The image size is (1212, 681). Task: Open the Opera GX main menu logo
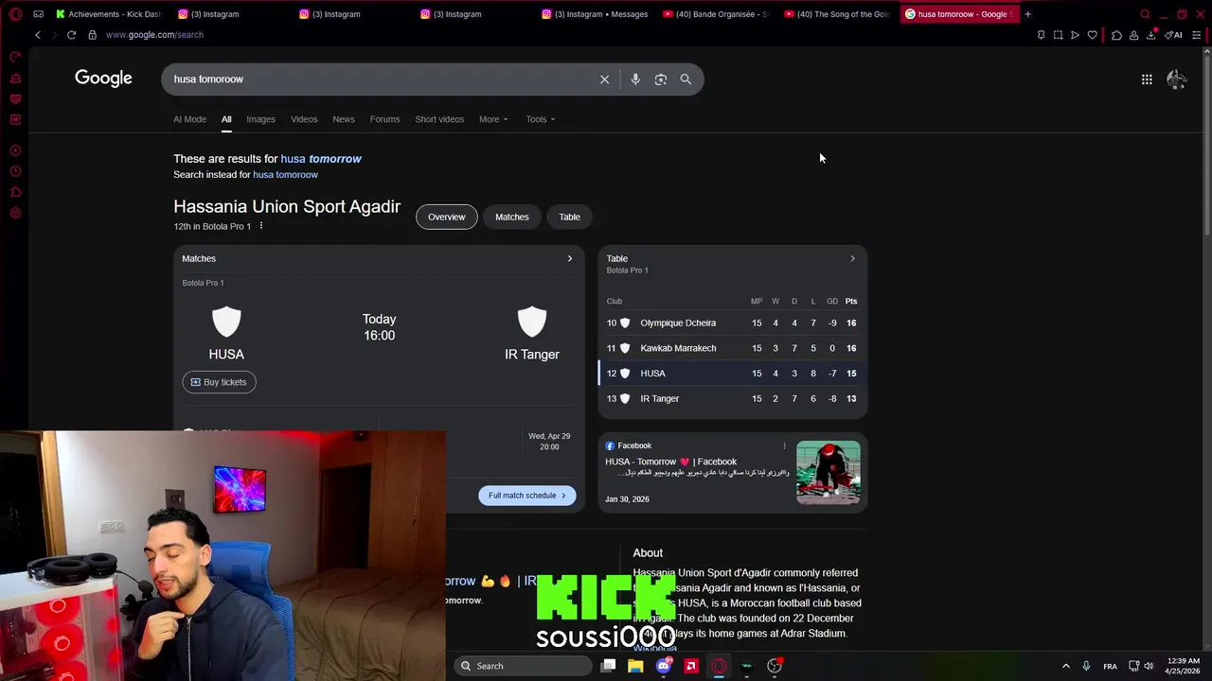pyautogui.click(x=15, y=14)
